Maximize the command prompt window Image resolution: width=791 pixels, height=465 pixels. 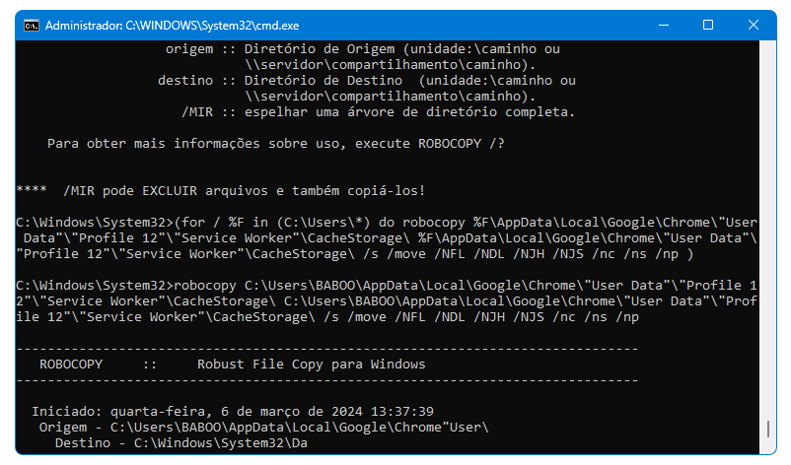click(x=708, y=25)
